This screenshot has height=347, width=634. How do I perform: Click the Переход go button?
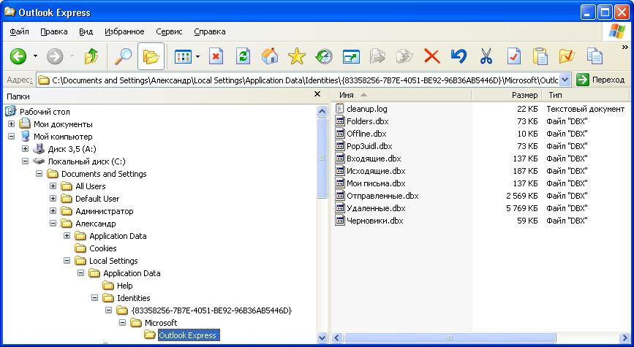click(x=601, y=80)
